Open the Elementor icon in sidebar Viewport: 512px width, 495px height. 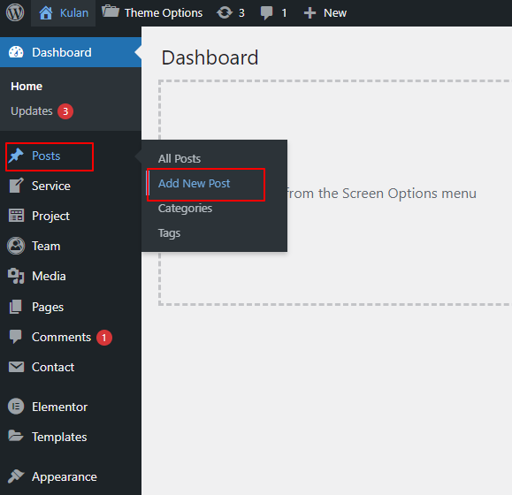coord(16,407)
